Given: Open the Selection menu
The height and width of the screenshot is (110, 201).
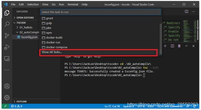Looking at the screenshot, I should click(x=33, y=4).
